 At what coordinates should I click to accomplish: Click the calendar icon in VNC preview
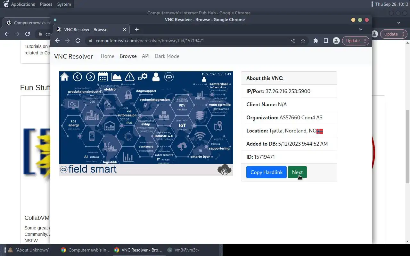103,77
